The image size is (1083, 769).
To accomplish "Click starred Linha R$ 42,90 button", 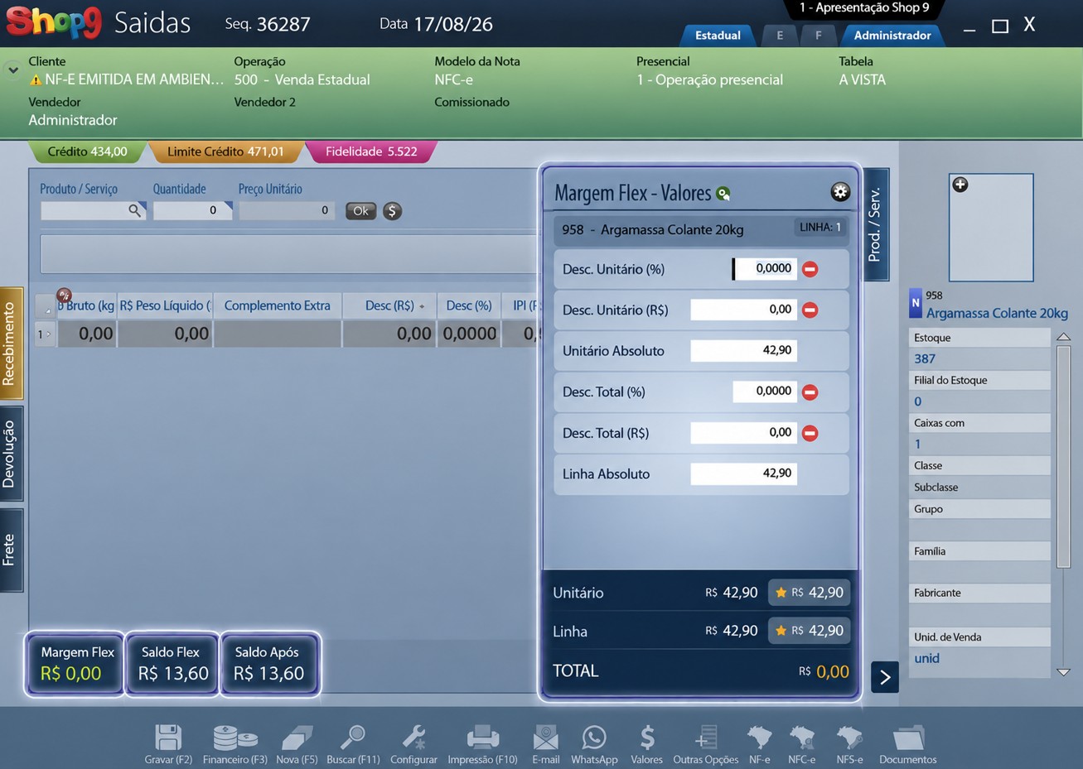I will tap(809, 631).
